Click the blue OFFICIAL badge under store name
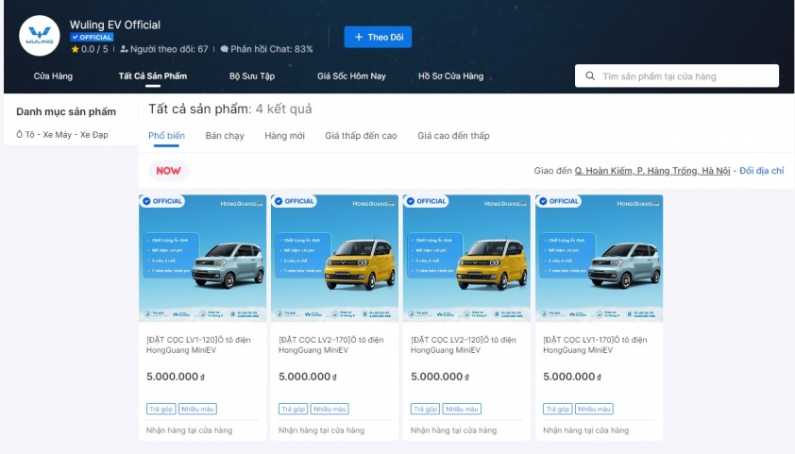 pos(92,37)
